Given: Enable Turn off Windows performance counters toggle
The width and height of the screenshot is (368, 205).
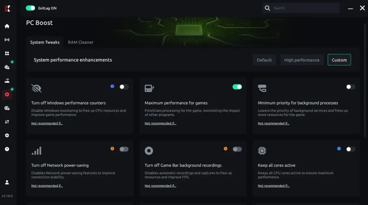Looking at the screenshot, I should 124,87.
